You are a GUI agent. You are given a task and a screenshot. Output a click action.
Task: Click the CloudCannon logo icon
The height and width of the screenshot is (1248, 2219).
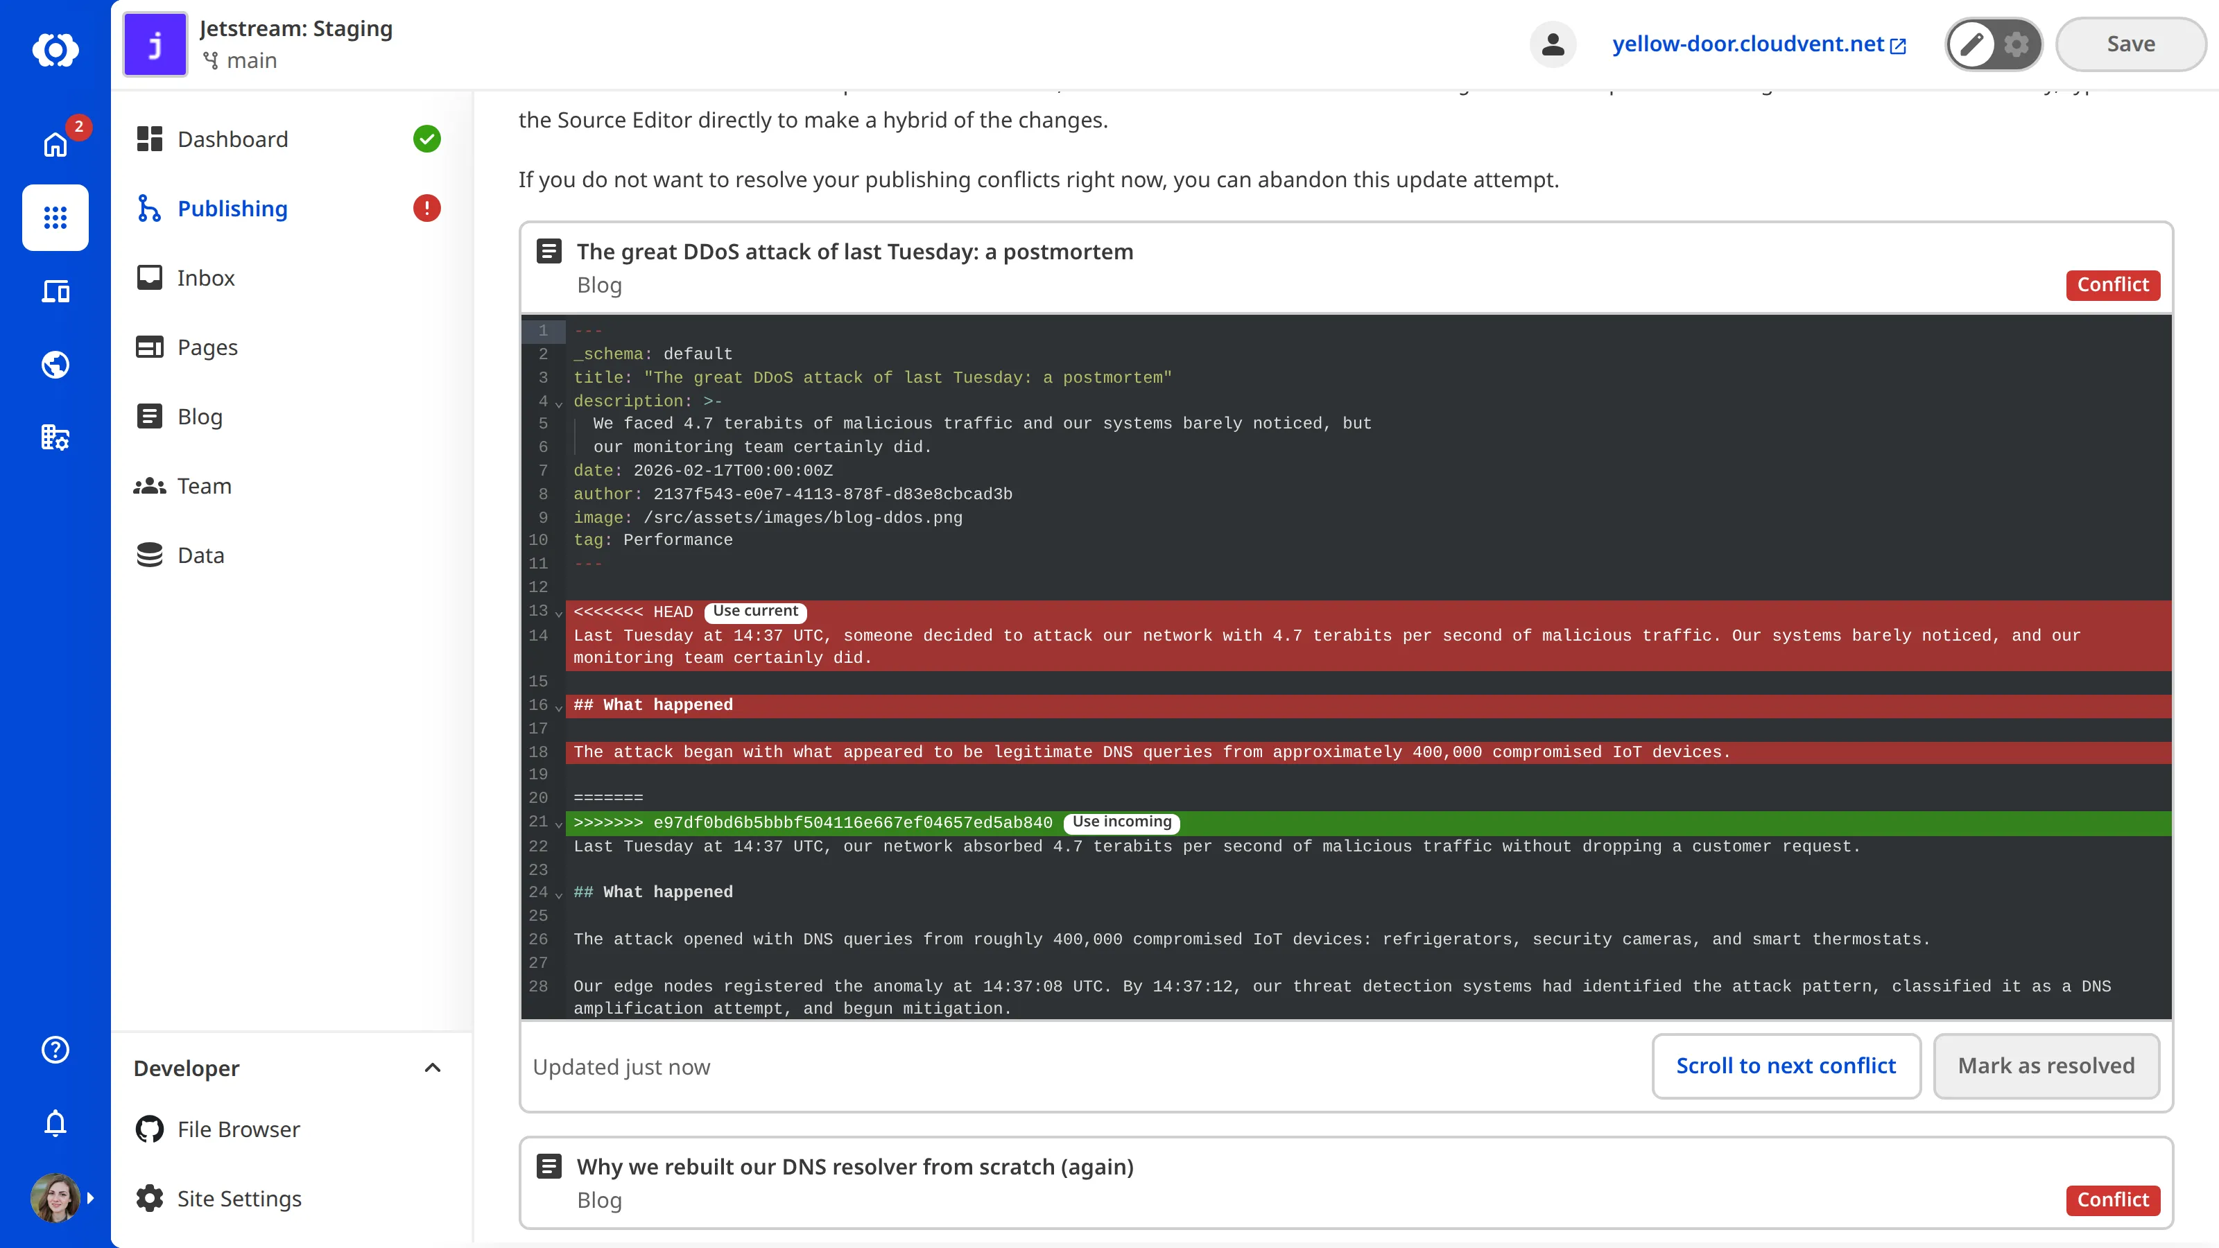55,49
